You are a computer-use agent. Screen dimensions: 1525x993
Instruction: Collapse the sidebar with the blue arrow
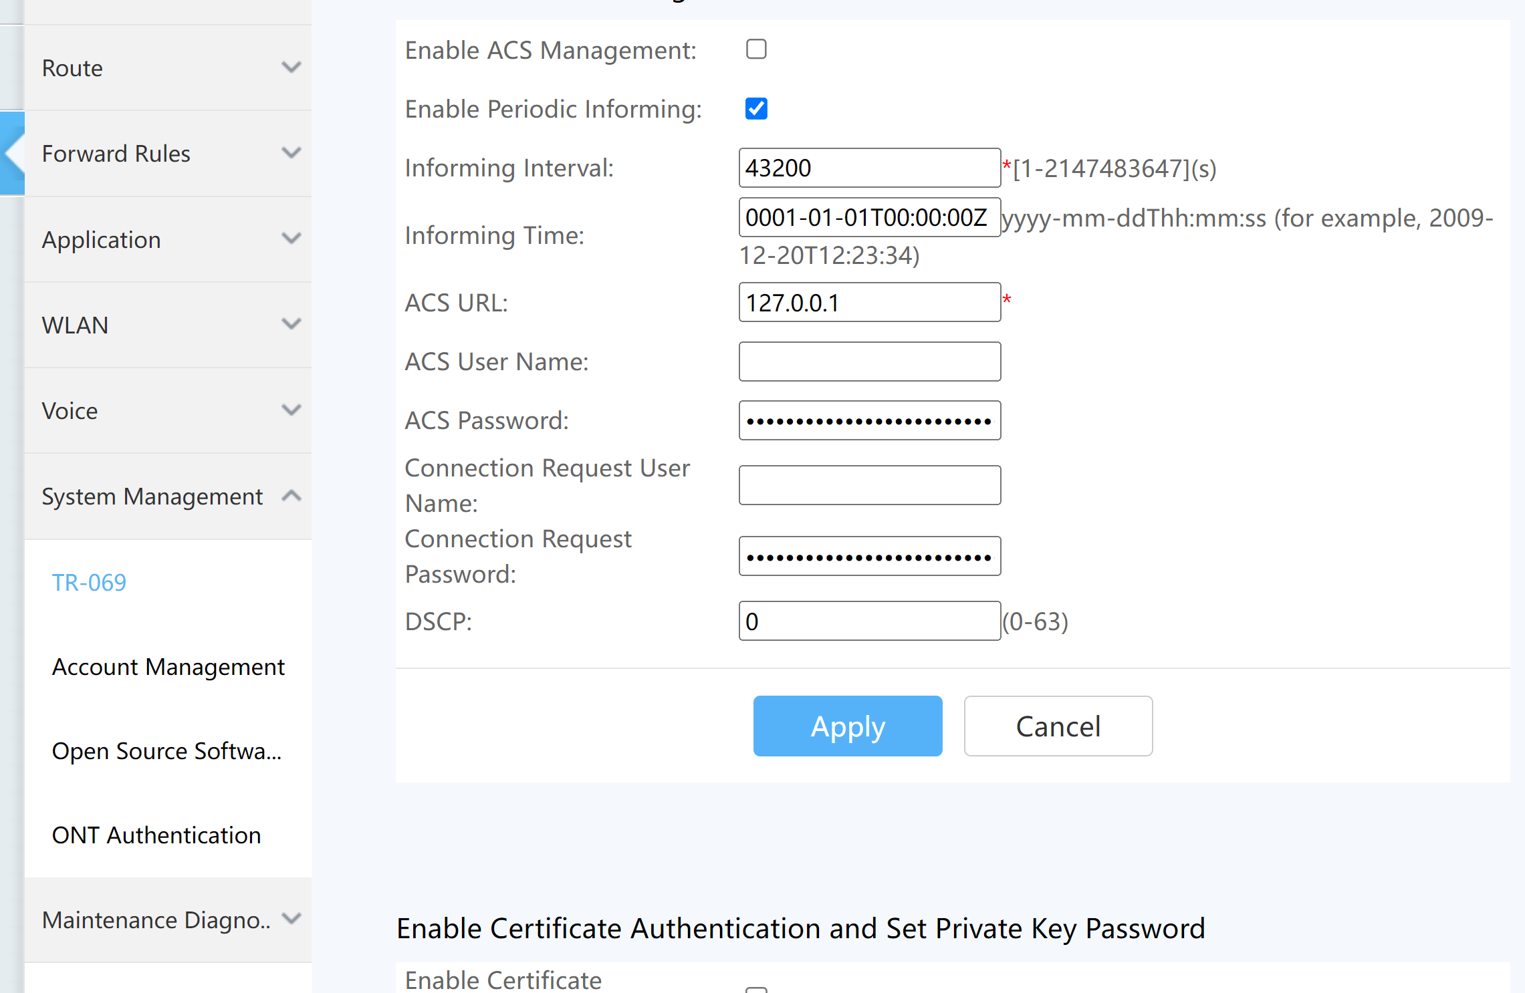coord(12,153)
